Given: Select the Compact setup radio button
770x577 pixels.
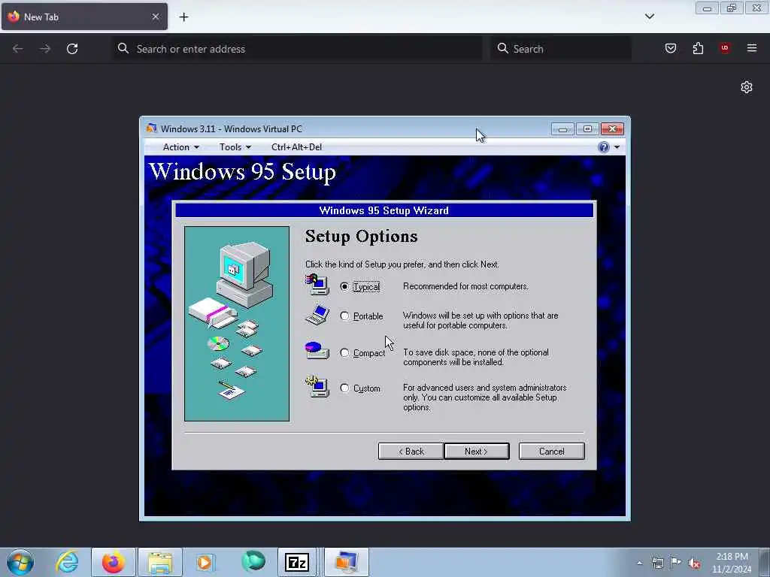Looking at the screenshot, I should [344, 353].
